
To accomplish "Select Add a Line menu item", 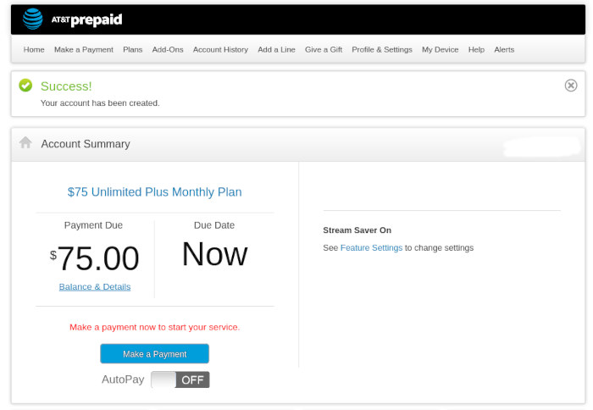I will [276, 50].
